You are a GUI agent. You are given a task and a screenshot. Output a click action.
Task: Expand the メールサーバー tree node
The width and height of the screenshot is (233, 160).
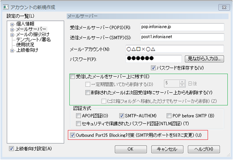[12, 29]
